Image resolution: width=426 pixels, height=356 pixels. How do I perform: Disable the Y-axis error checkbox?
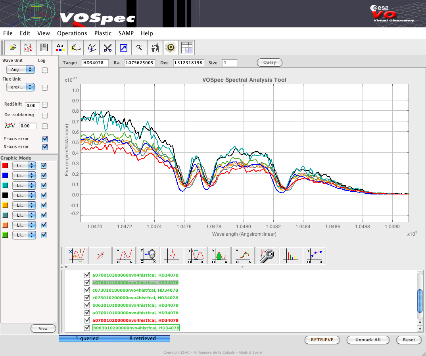(45, 139)
